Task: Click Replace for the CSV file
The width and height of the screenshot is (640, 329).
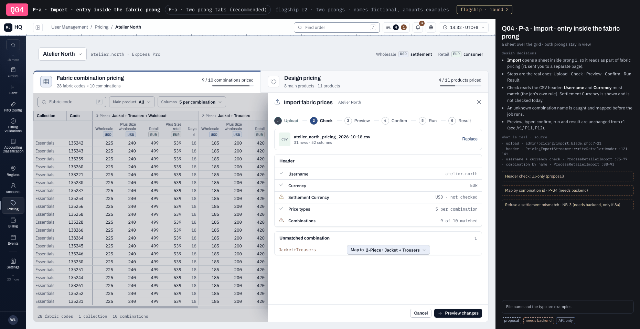Action: click(470, 139)
